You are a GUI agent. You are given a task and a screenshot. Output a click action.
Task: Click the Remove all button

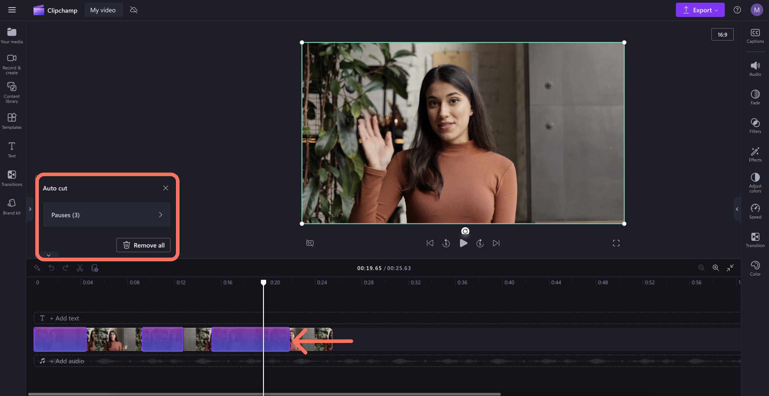pyautogui.click(x=143, y=245)
